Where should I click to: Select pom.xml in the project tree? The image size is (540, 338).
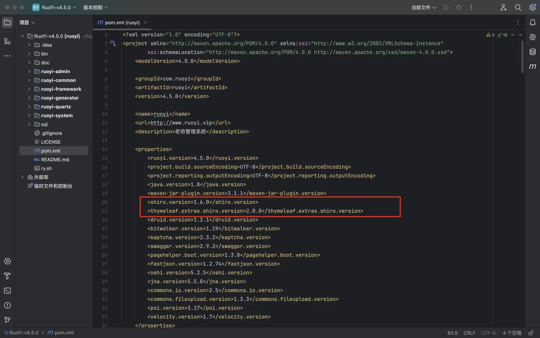54,151
